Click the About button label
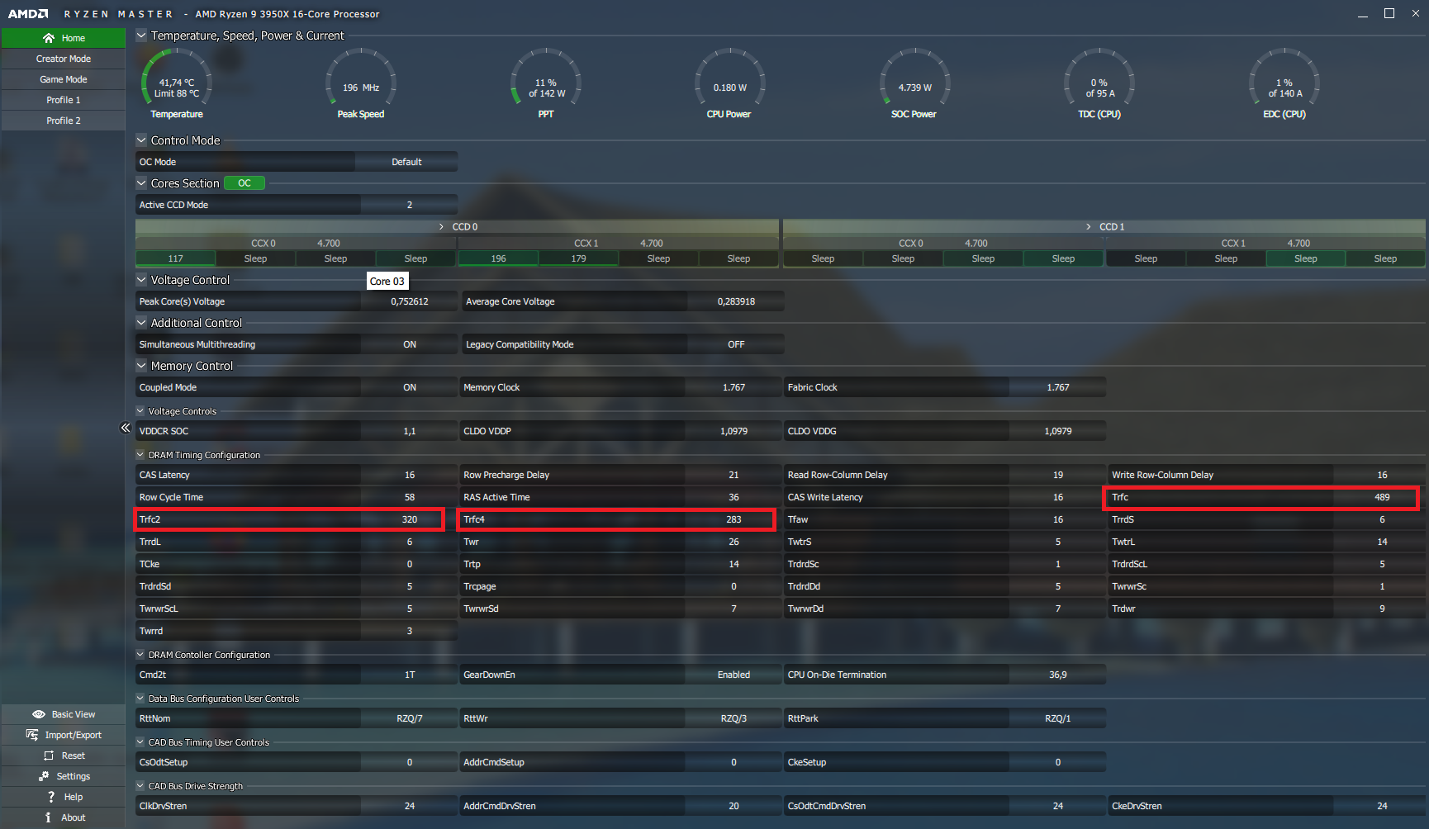 coord(74,817)
